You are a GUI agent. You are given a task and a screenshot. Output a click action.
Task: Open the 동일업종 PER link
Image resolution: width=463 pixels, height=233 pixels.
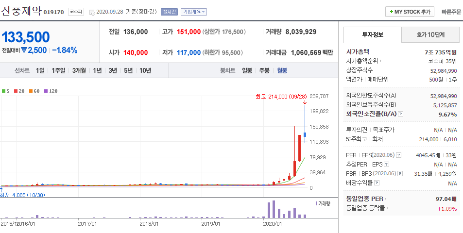click(366, 199)
